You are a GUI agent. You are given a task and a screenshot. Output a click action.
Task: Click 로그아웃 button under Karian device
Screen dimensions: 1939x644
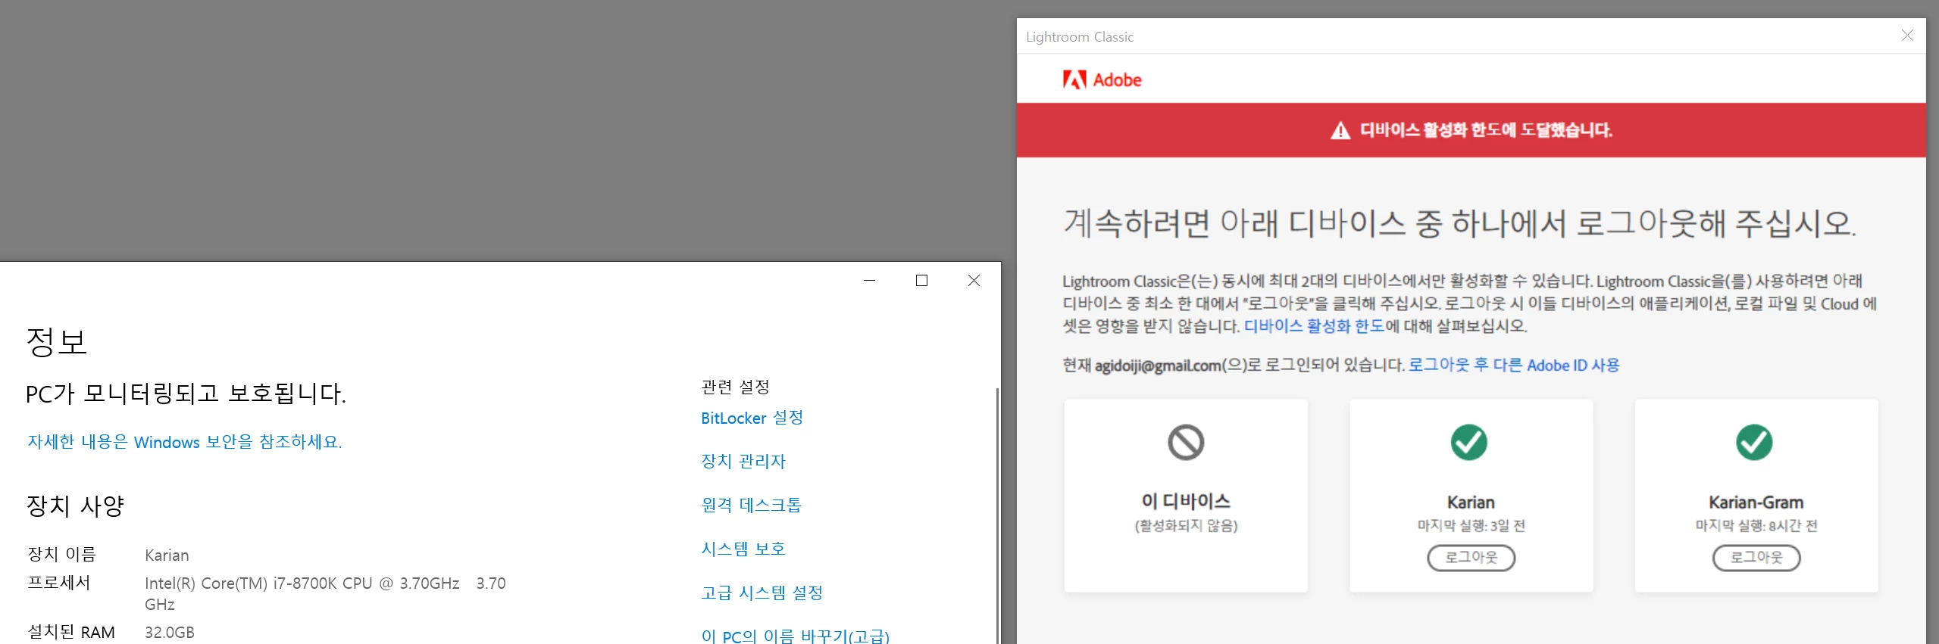click(x=1471, y=558)
